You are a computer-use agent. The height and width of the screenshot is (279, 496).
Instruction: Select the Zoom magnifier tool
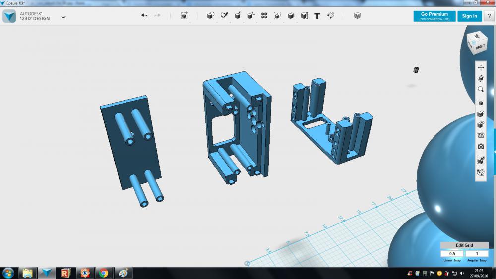coord(481,89)
